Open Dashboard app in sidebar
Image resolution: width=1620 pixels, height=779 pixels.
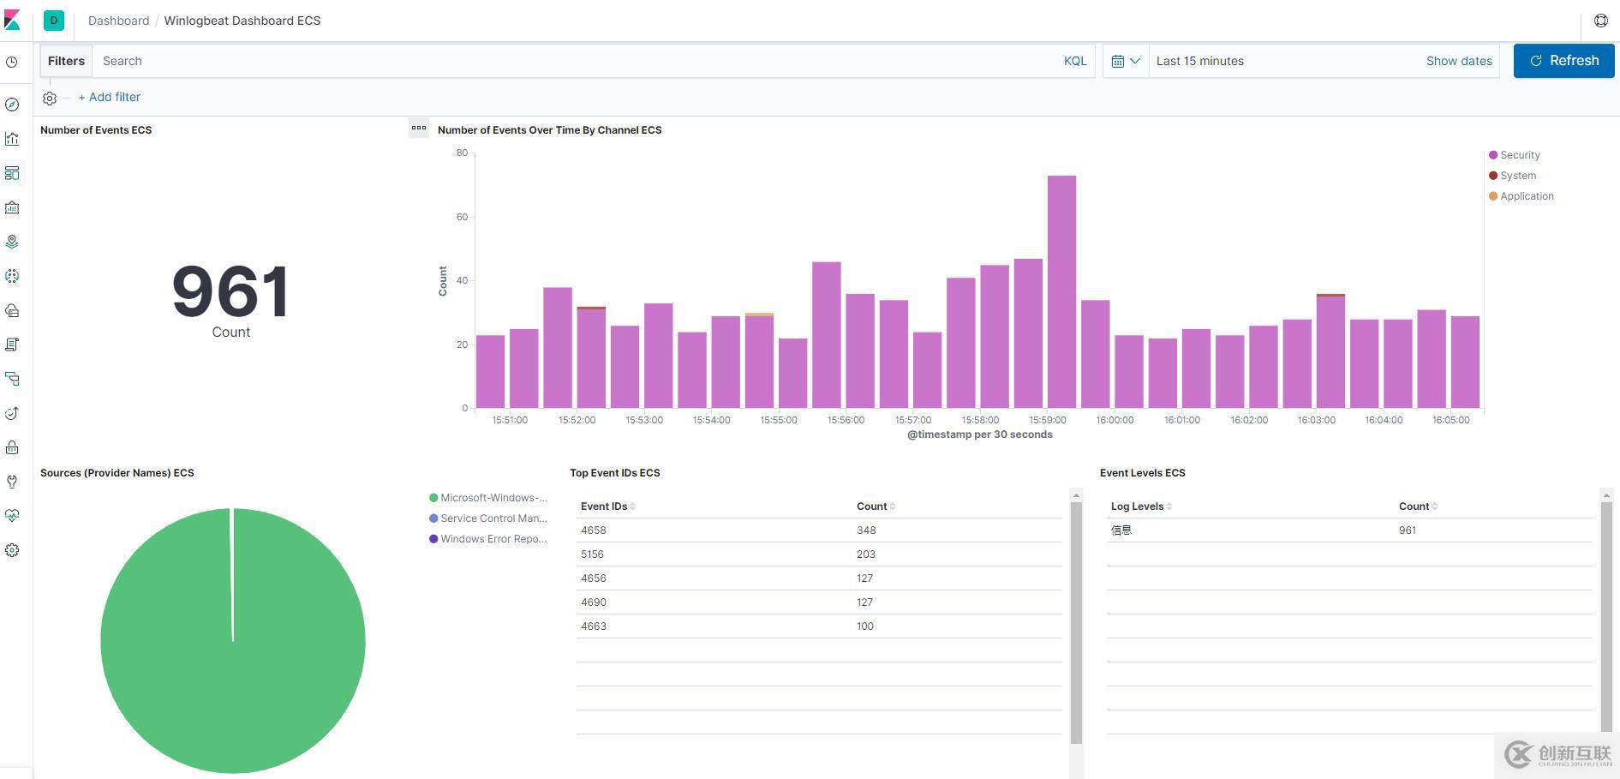(12, 173)
